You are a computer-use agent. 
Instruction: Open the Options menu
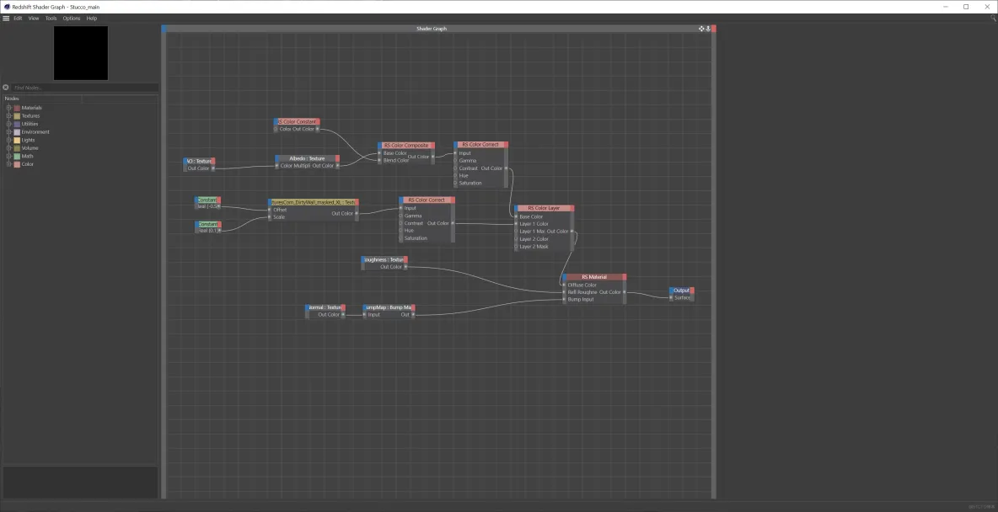coord(72,19)
